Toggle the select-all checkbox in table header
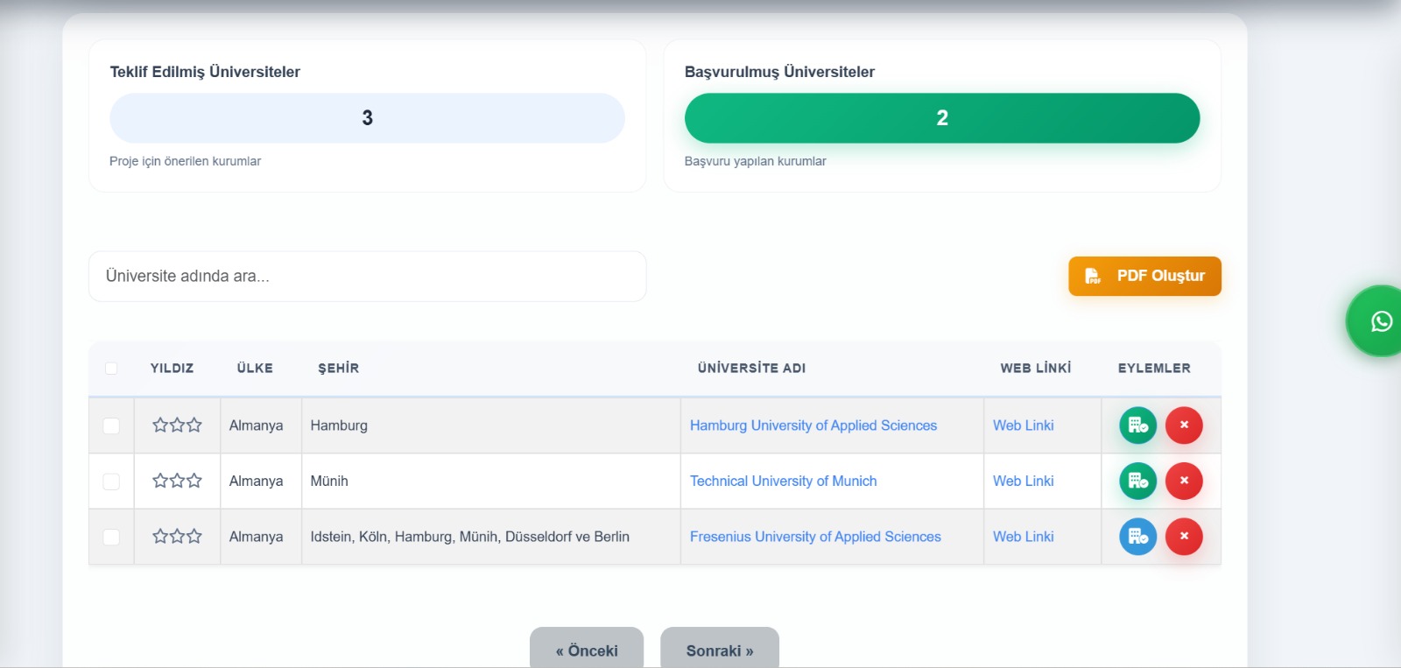 point(111,369)
